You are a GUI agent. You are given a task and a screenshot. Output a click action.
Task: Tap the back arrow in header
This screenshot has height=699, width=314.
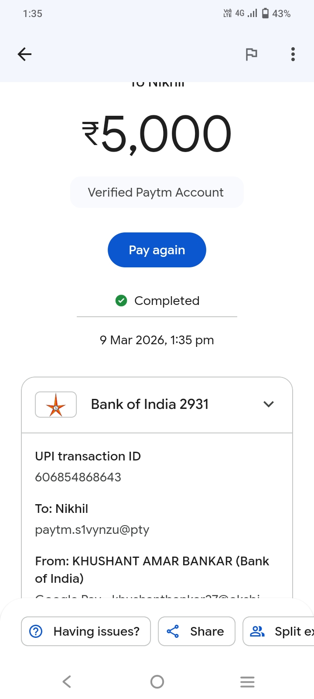pyautogui.click(x=25, y=54)
